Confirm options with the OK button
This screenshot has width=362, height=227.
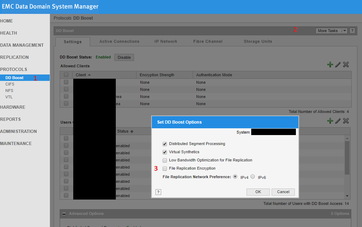click(258, 192)
